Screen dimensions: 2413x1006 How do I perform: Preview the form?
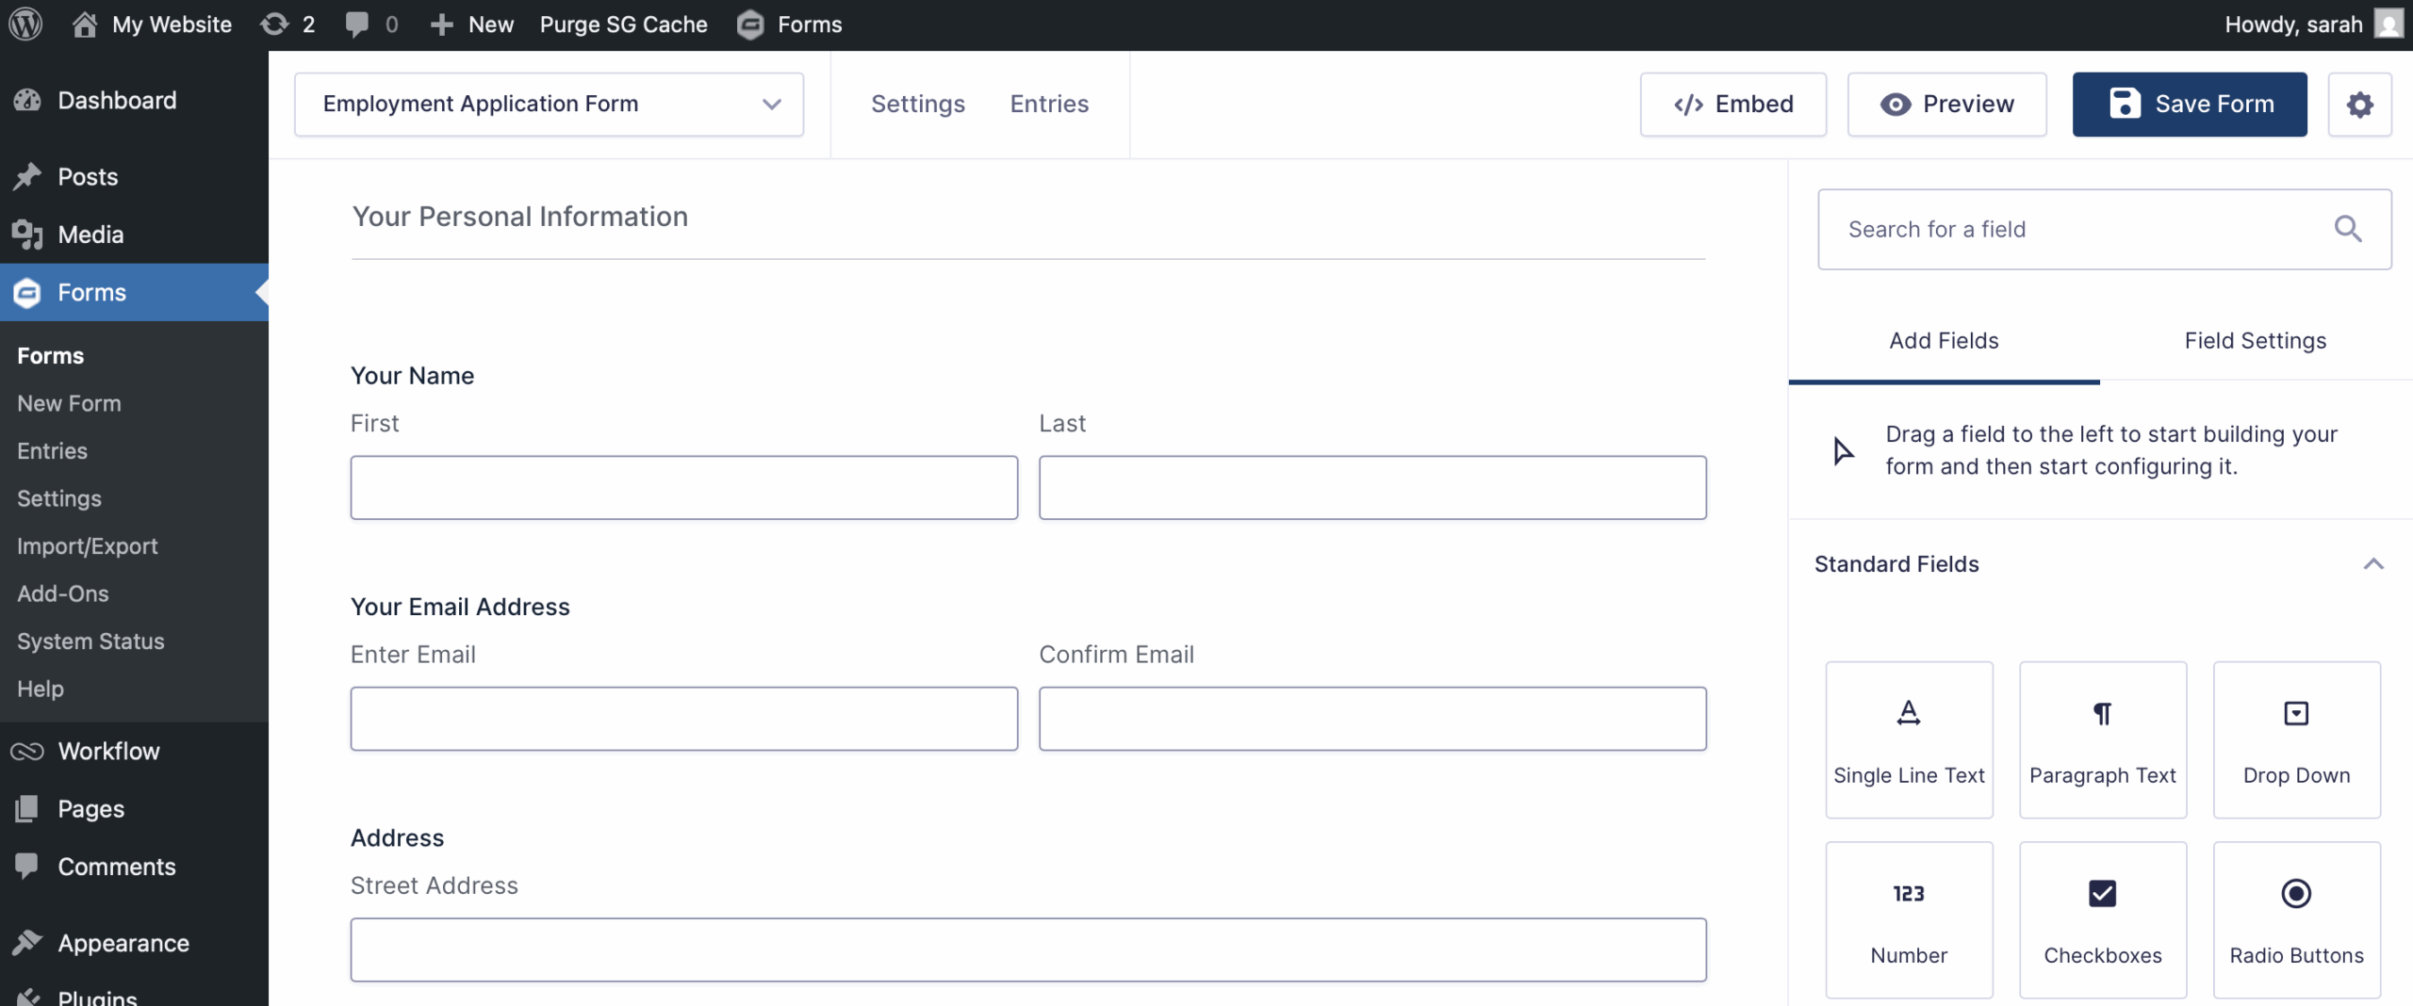click(1946, 104)
